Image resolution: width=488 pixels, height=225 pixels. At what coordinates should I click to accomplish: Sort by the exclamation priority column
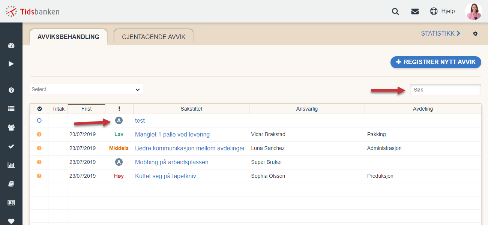[x=119, y=109]
